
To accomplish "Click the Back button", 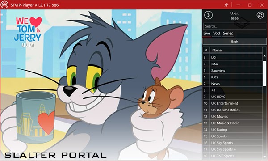I will coord(234,42).
